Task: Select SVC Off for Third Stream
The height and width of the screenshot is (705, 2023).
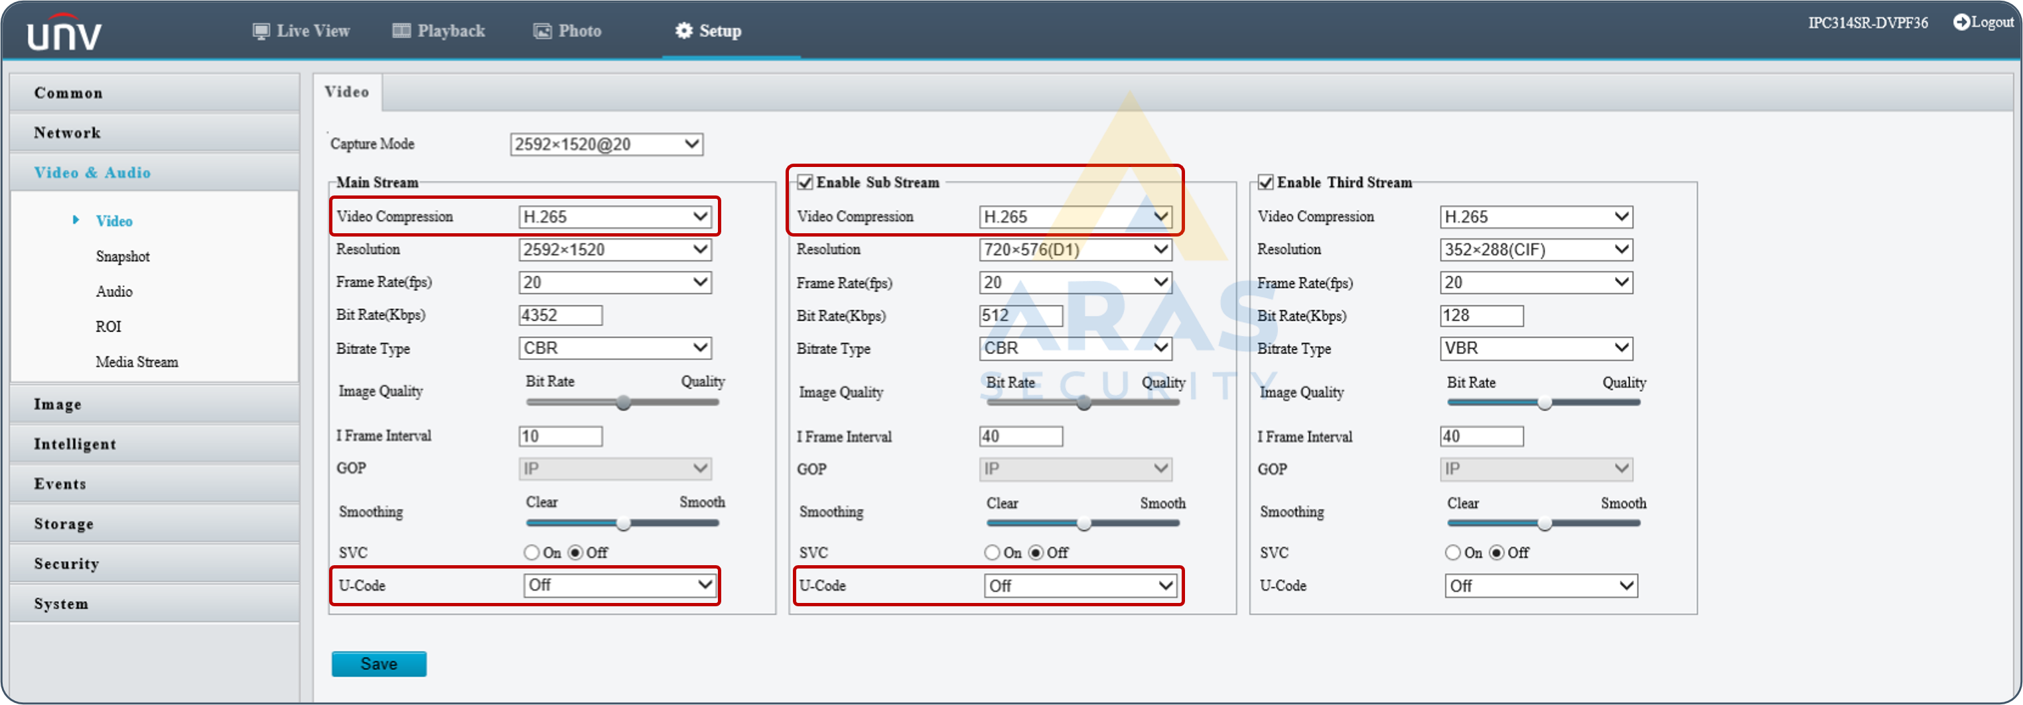Action: coord(1497,553)
